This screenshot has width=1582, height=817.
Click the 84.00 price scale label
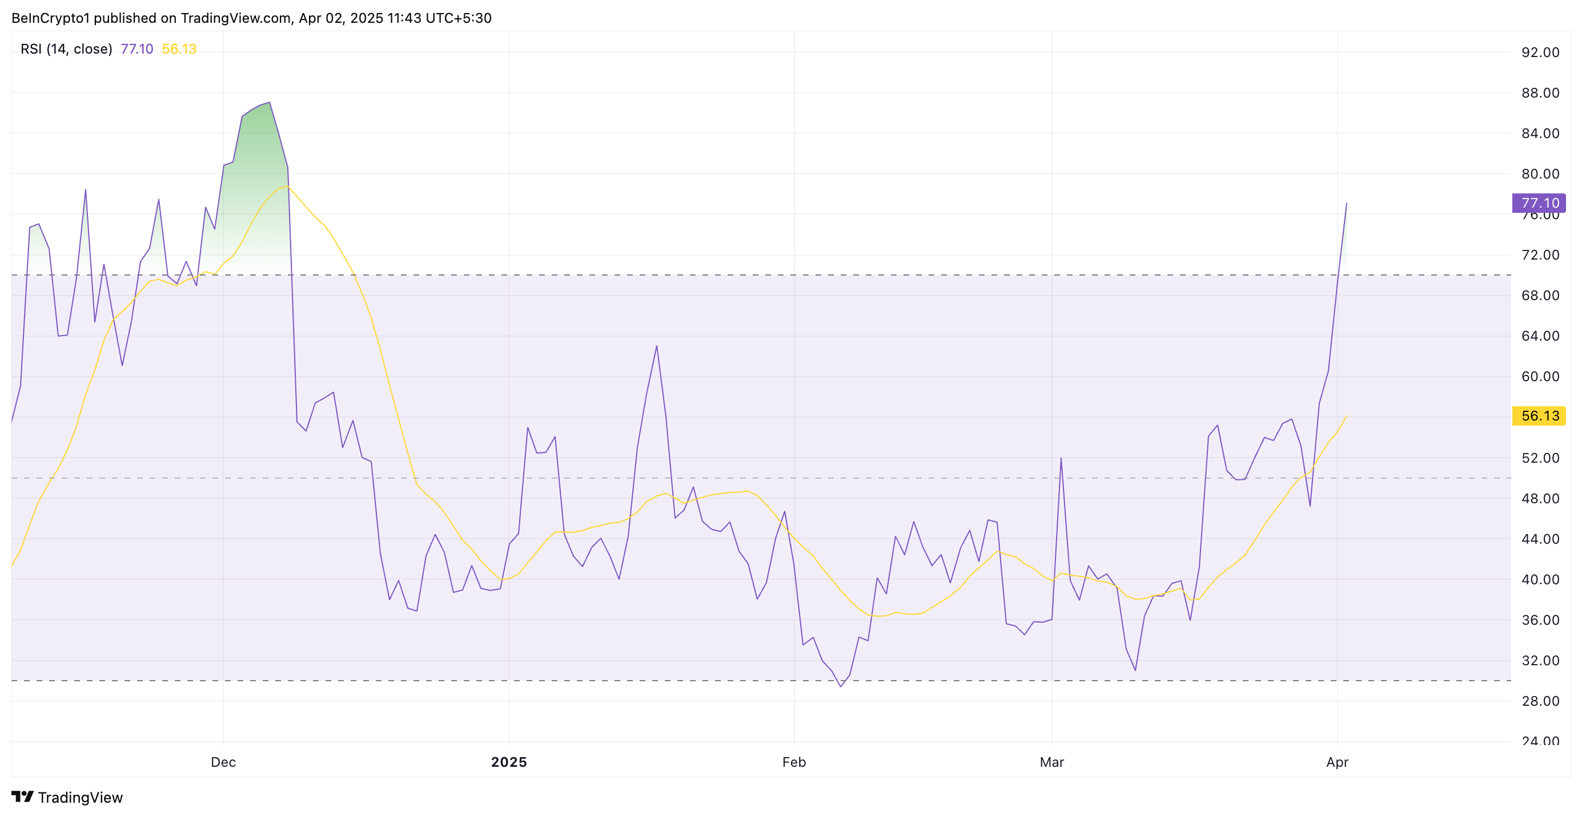coord(1540,134)
